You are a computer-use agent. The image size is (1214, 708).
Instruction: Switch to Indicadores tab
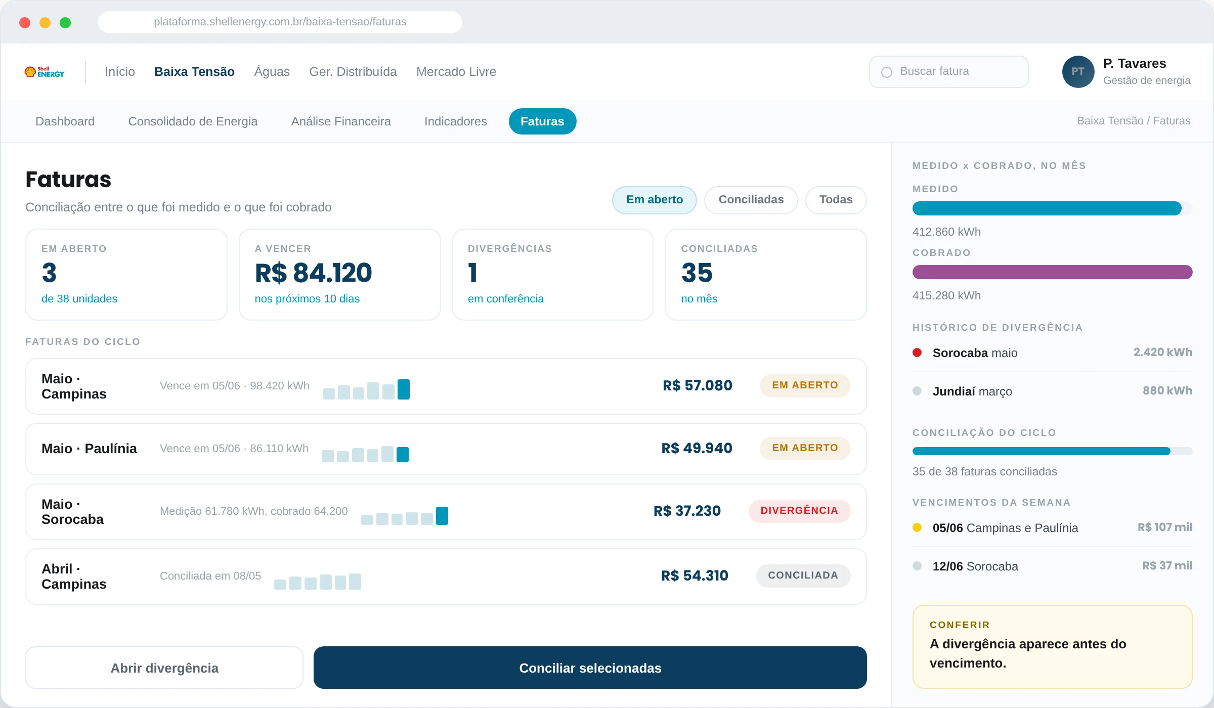point(456,121)
